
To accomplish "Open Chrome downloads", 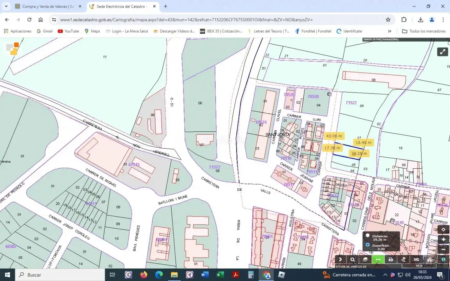I will coord(420,20).
